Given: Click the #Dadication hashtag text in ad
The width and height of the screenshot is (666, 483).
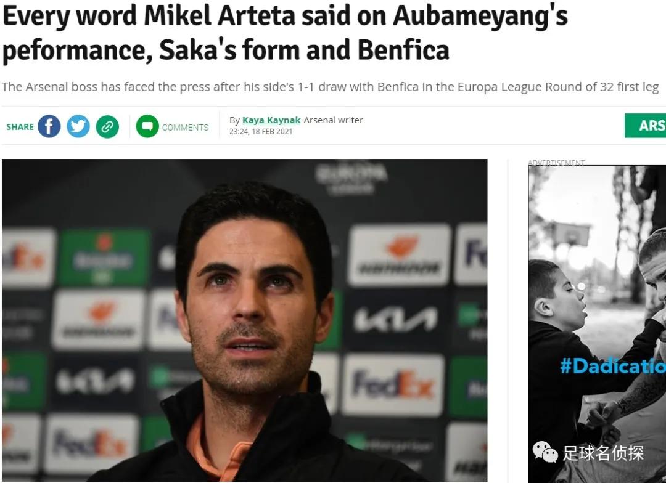Looking at the screenshot, I should pyautogui.click(x=613, y=366).
